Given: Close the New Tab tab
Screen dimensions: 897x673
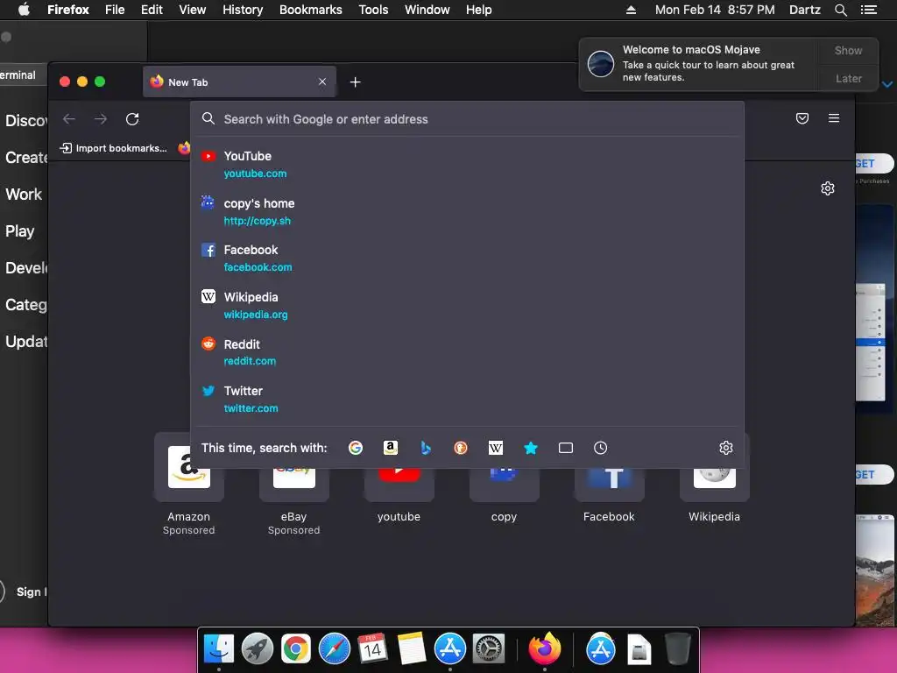Looking at the screenshot, I should click(x=322, y=81).
